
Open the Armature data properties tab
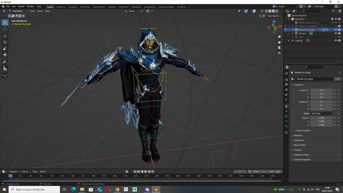pos(286,121)
